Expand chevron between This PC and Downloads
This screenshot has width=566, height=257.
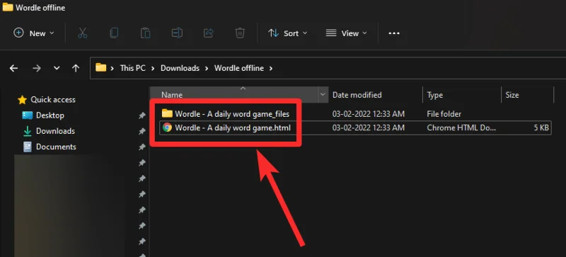point(153,68)
